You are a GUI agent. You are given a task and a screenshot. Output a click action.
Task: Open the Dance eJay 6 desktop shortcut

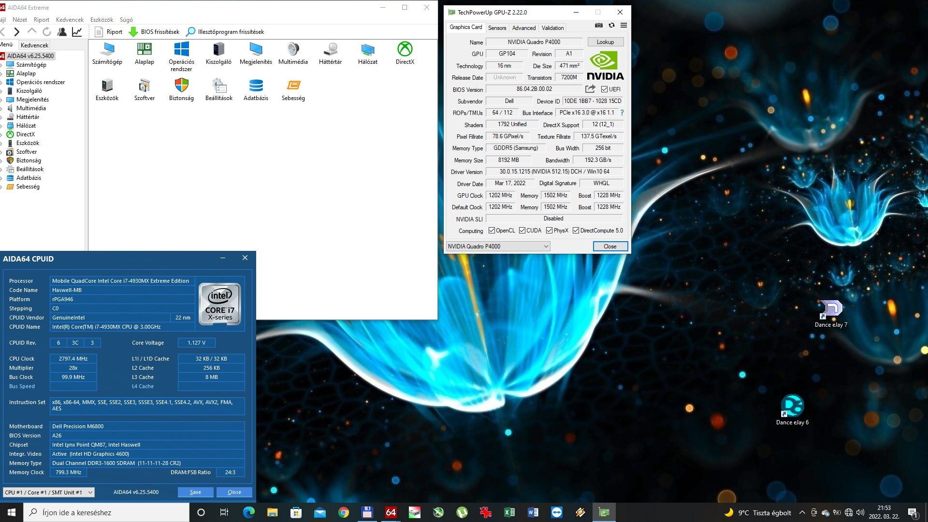[792, 410]
